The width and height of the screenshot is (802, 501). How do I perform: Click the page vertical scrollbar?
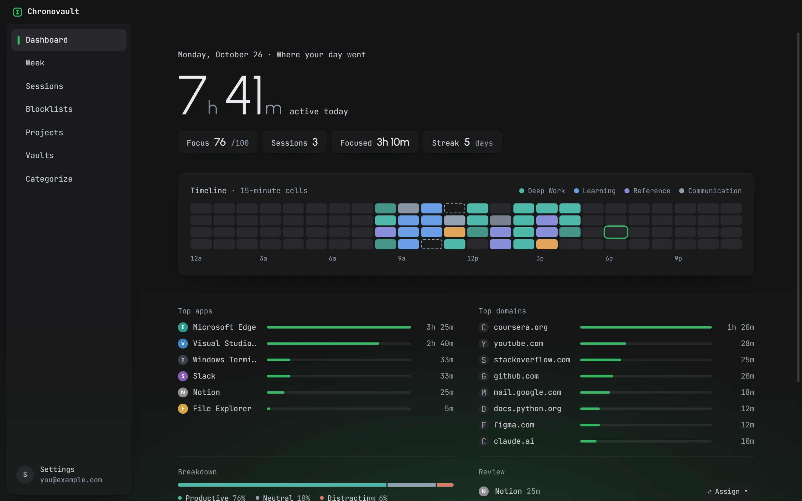[x=798, y=207]
